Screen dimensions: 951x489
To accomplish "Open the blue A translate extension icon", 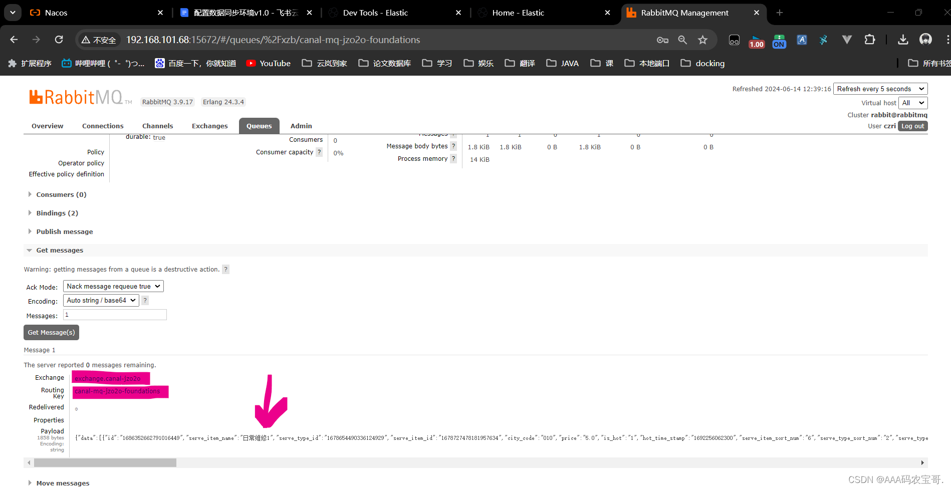I will pos(802,40).
